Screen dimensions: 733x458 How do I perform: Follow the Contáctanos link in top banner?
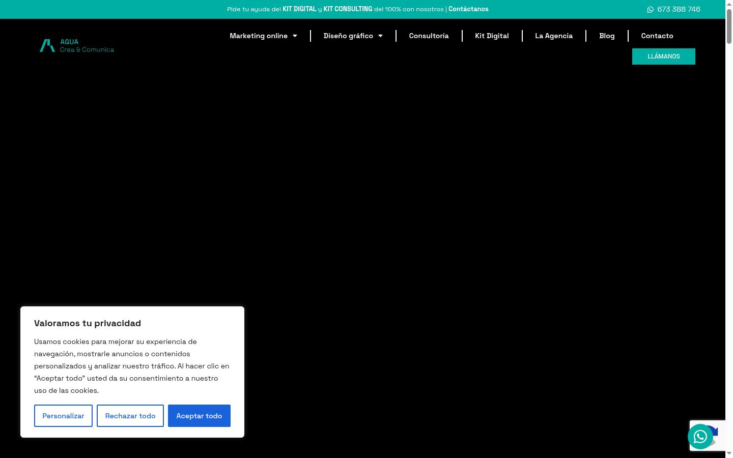468,9
